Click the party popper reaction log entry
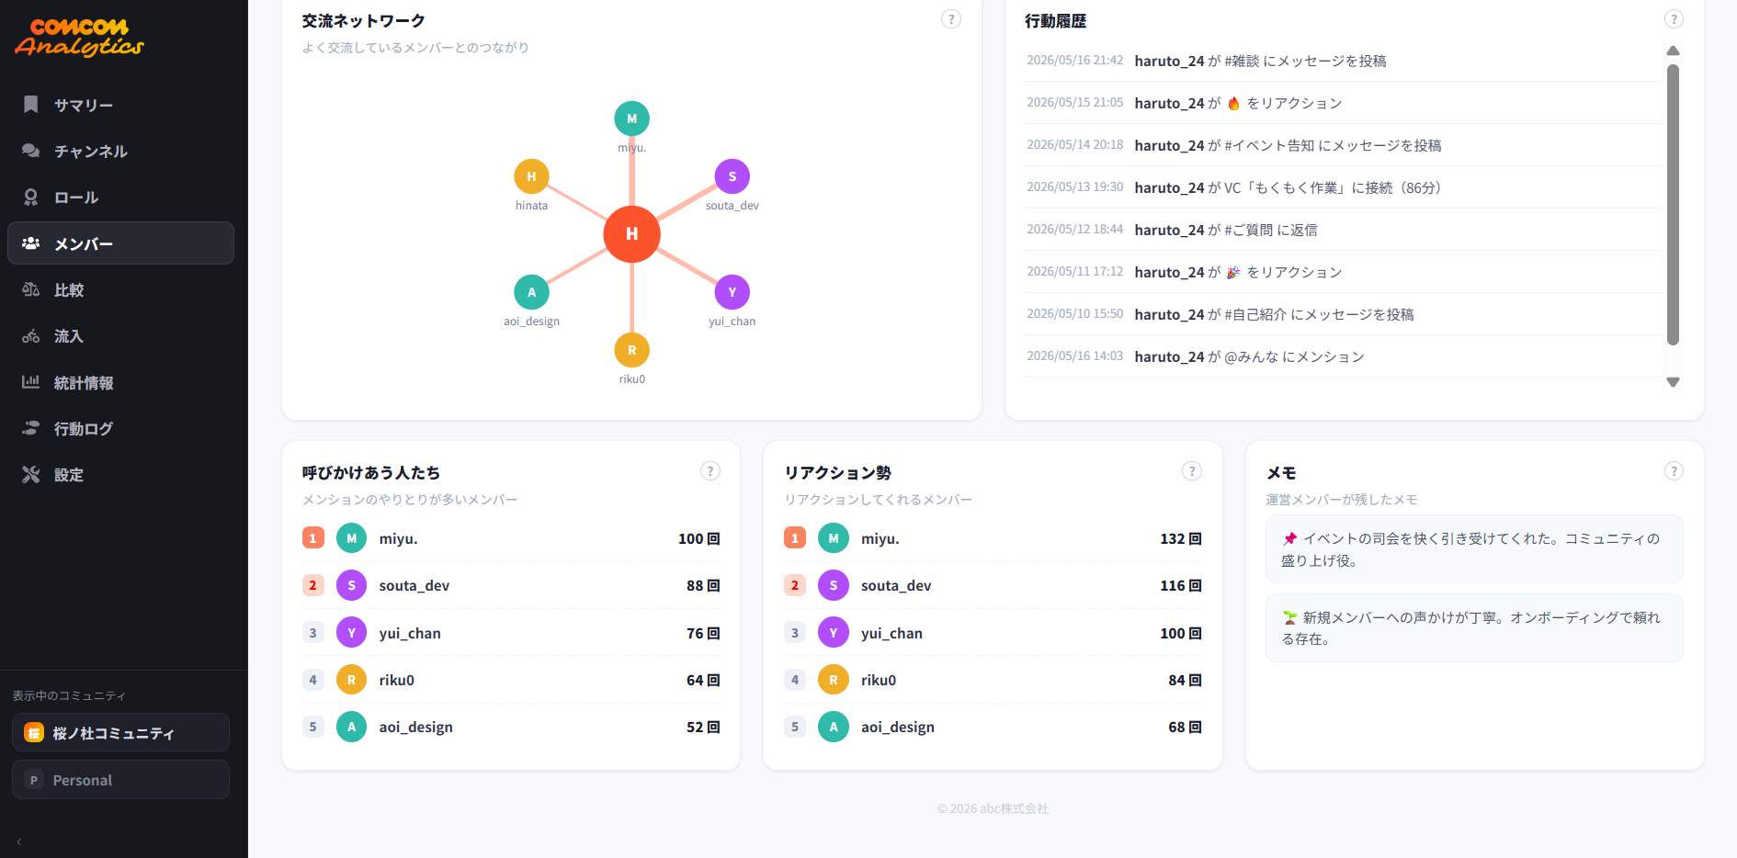The image size is (1737, 858). [x=1344, y=272]
